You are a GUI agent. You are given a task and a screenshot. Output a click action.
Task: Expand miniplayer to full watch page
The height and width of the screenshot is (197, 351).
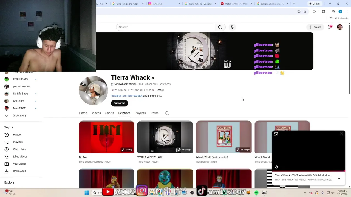(276, 134)
